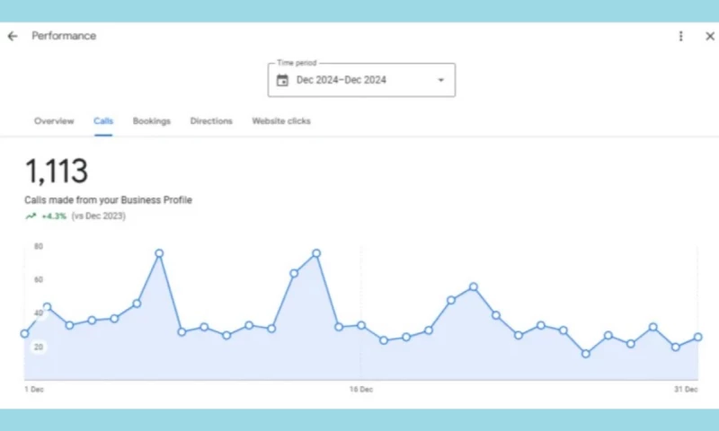Click the green upward trend icon
Image resolution: width=719 pixels, height=431 pixels.
pos(31,216)
